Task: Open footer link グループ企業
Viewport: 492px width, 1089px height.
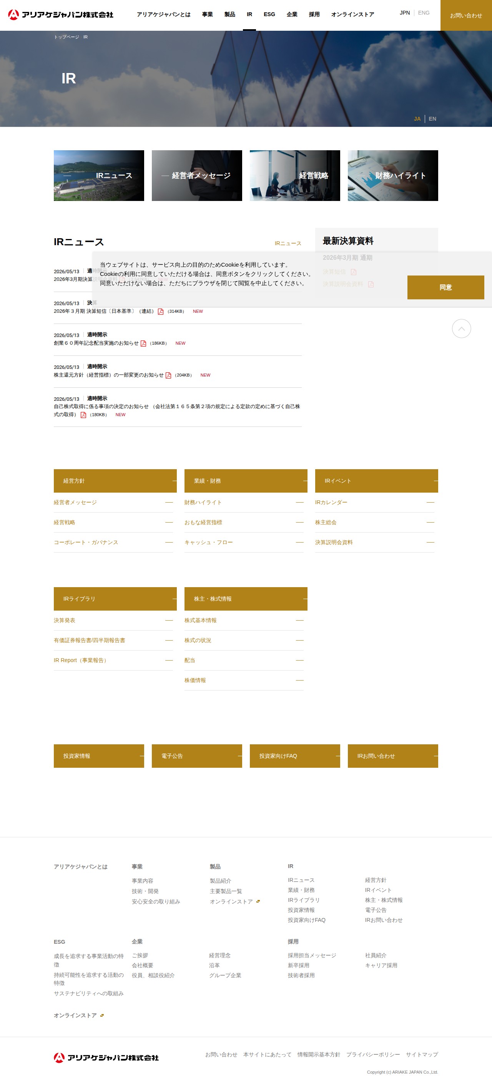Action: point(225,976)
